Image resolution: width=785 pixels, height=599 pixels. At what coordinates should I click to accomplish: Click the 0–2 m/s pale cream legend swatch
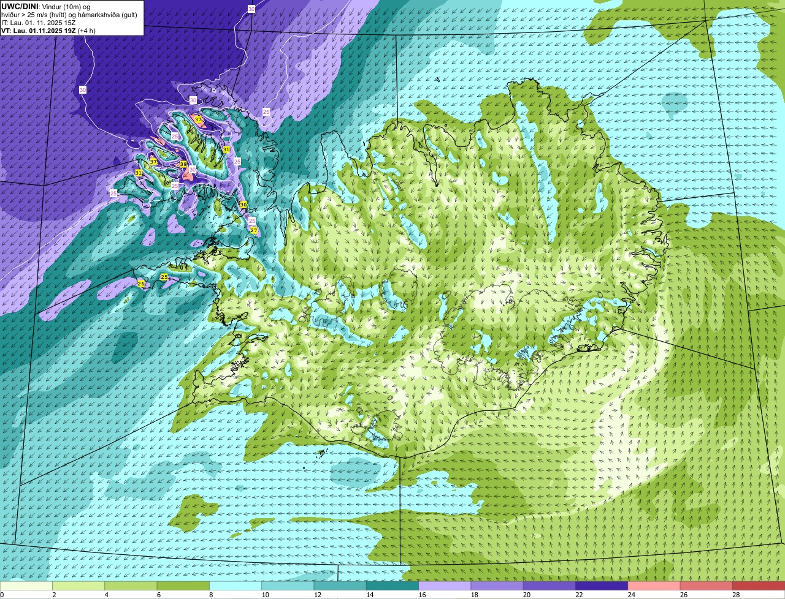pyautogui.click(x=26, y=586)
